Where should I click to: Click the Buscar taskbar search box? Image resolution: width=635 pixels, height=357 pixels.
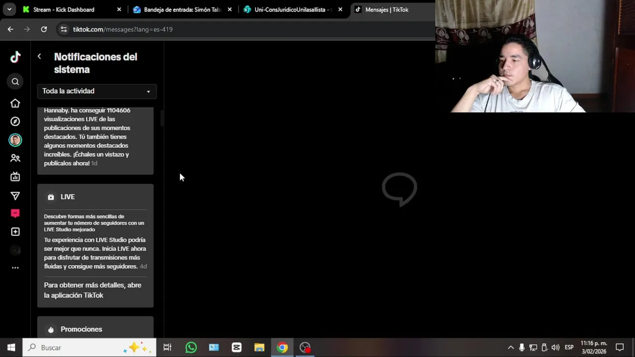89,348
